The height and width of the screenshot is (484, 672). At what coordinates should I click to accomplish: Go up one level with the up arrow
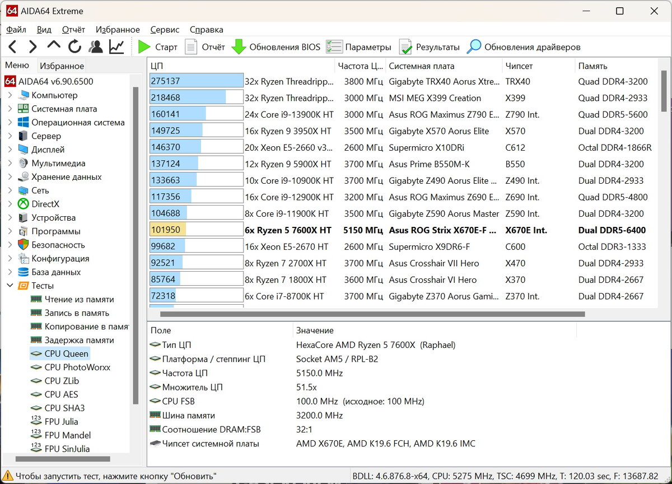pyautogui.click(x=54, y=46)
